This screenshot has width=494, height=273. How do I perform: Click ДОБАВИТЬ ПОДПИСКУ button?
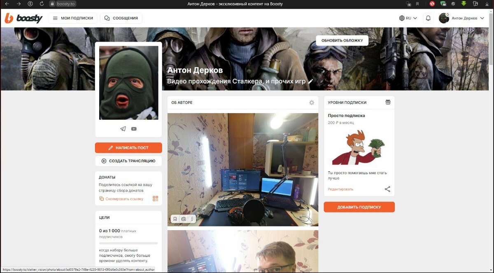coord(359,207)
